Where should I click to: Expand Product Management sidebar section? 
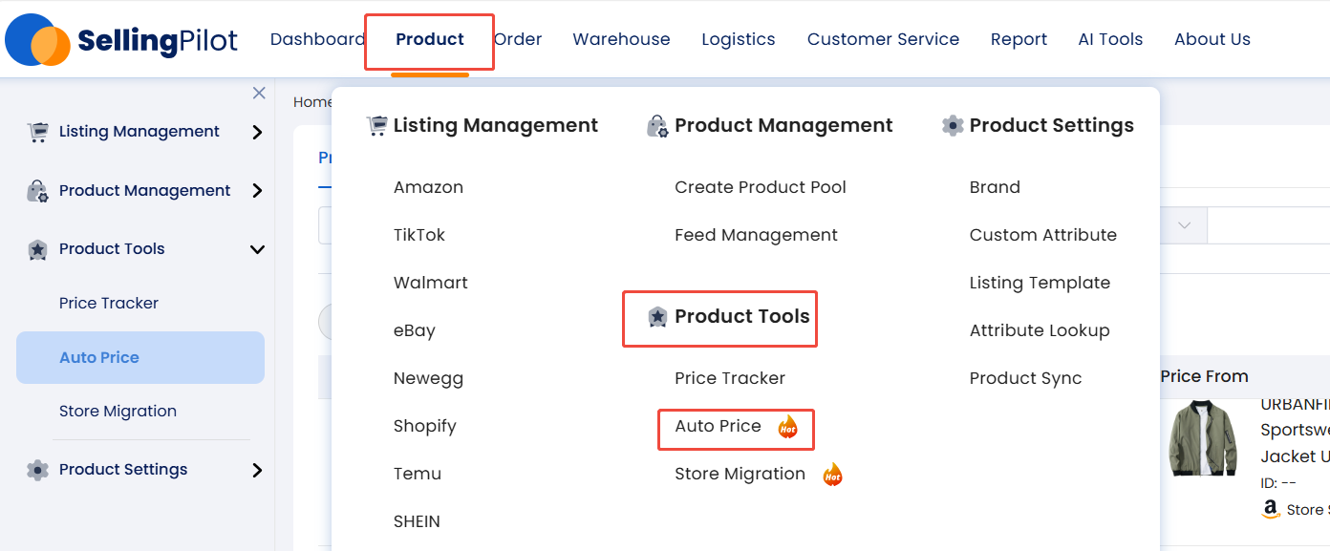click(256, 191)
